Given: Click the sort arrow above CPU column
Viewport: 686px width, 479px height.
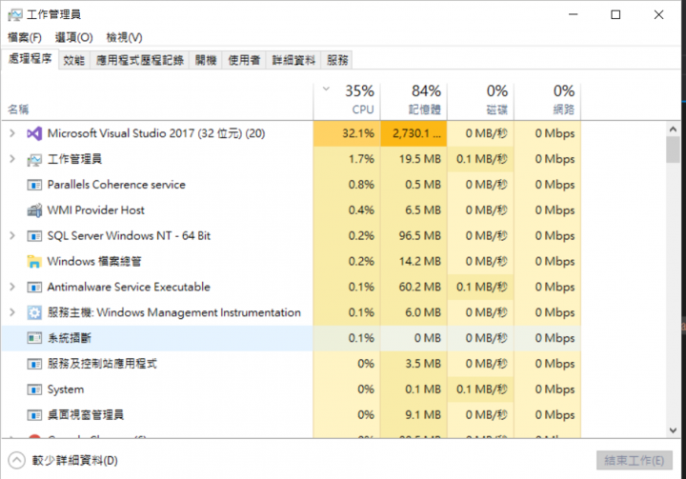Looking at the screenshot, I should tap(326, 90).
